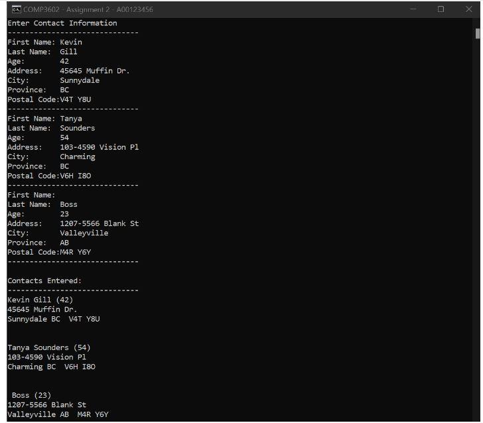
Task: Select the 'Last Name: Sounders' line
Action: pos(52,128)
